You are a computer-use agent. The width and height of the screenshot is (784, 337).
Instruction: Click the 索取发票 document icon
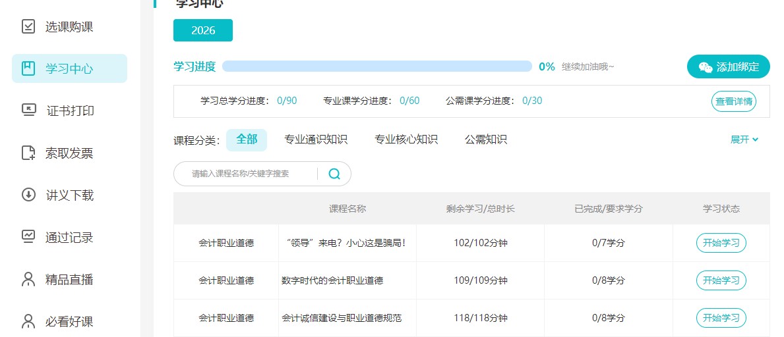(x=28, y=153)
